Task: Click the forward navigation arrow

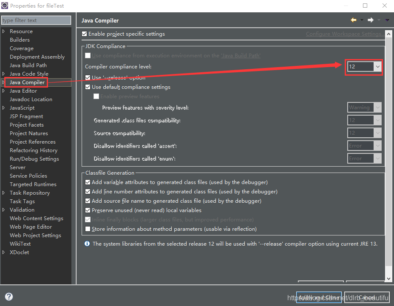Action: [371, 20]
